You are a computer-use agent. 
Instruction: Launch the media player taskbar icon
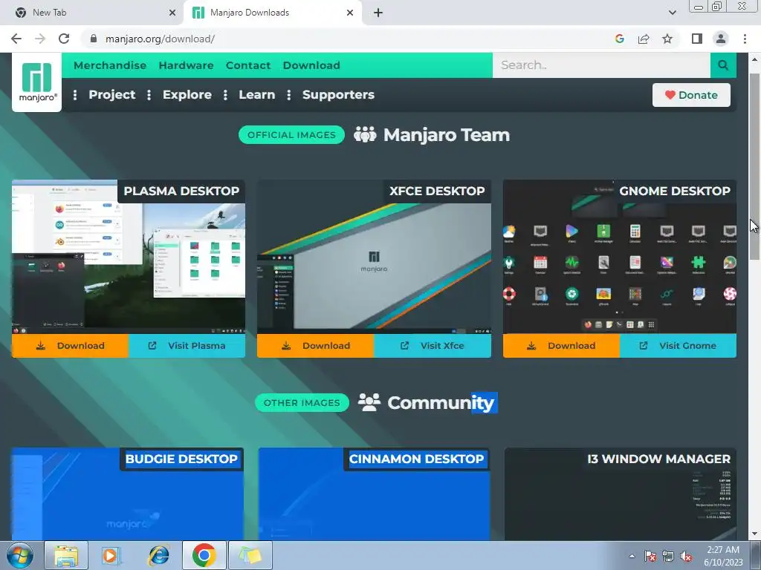(111, 555)
